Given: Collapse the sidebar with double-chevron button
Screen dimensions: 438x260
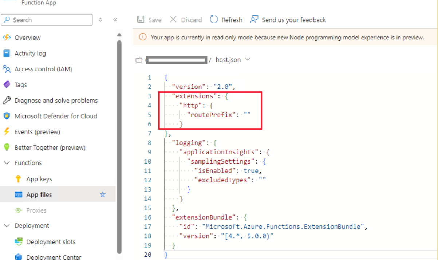Looking at the screenshot, I should click(115, 20).
